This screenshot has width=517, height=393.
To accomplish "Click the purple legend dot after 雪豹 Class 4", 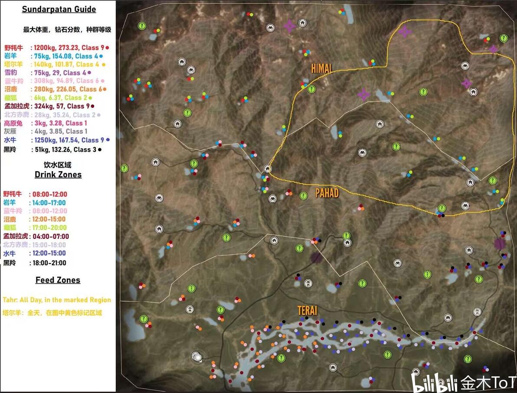I will [89, 73].
